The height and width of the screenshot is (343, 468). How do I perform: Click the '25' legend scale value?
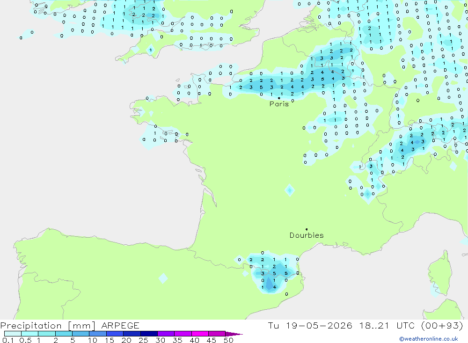(x=144, y=340)
